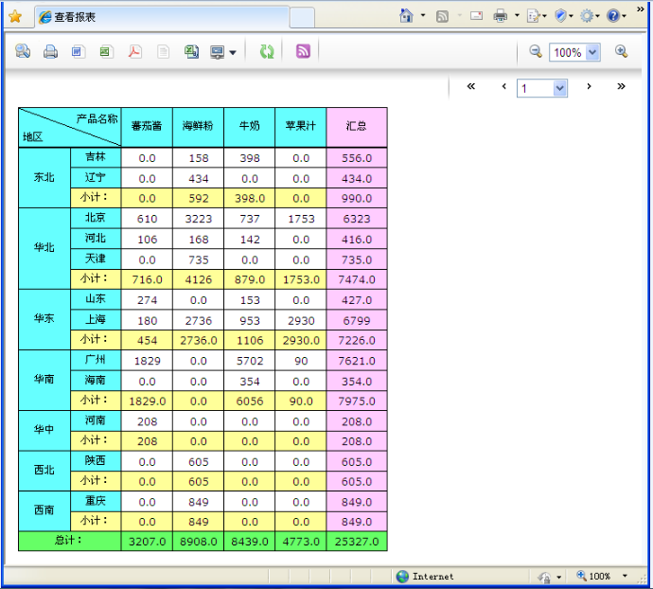Select the 查看报表 browser tab
Image resolution: width=653 pixels, height=589 pixels.
(162, 17)
